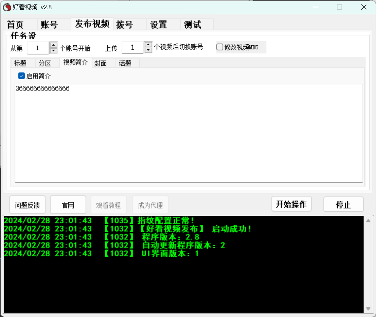
Task: Click the 启动成功 log line
Action: pyautogui.click(x=128, y=228)
